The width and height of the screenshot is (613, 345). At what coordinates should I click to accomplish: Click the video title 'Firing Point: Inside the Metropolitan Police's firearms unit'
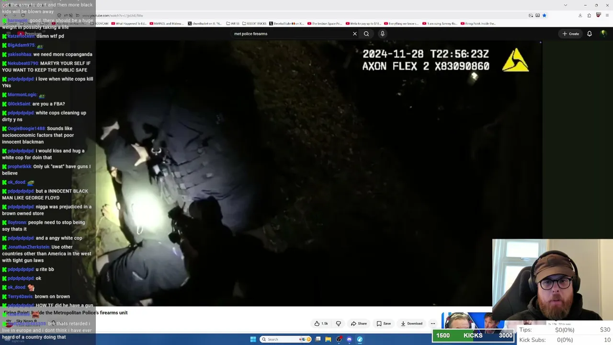[66, 312]
